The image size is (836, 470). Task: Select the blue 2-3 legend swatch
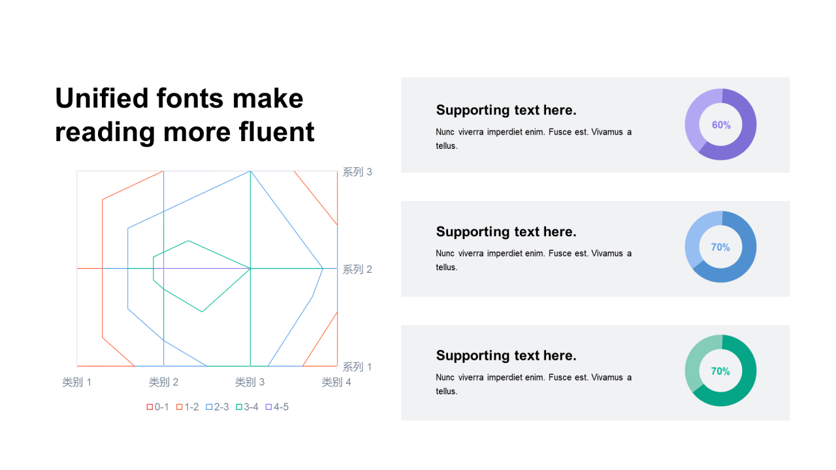click(210, 407)
